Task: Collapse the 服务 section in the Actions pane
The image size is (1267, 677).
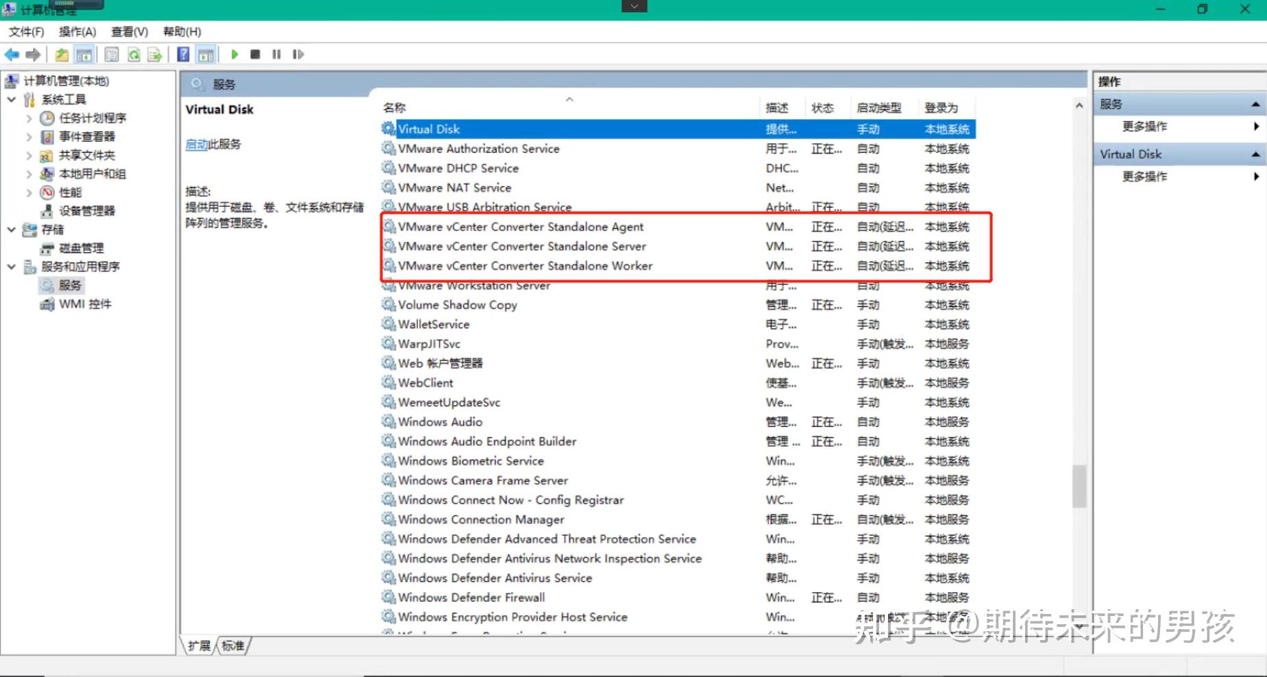Action: pos(1256,103)
